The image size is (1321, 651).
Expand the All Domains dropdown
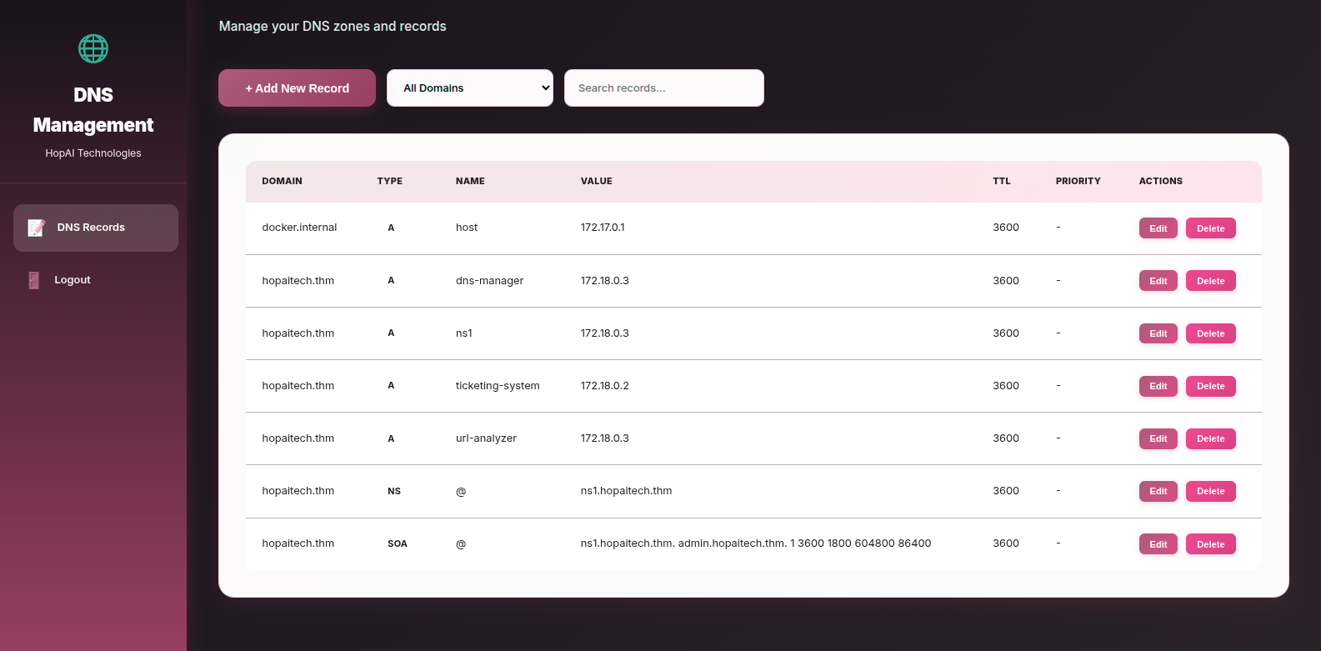469,88
